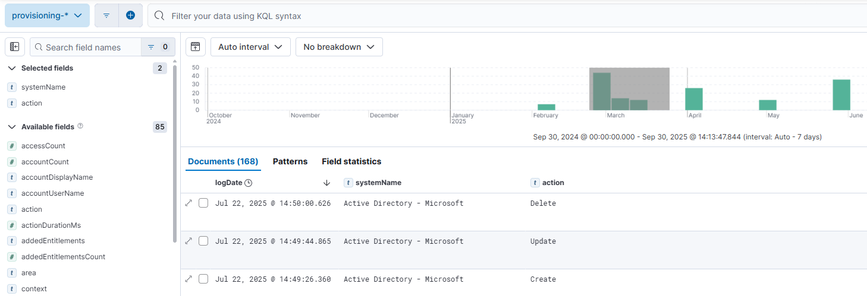
Task: Expand the Update action document row
Action: pyautogui.click(x=189, y=241)
